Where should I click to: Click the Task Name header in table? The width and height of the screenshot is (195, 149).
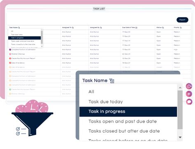13,28
